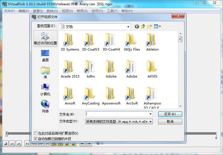Select the Apowersoft folder
This screenshot has height=155, width=223.
click(x=111, y=96)
